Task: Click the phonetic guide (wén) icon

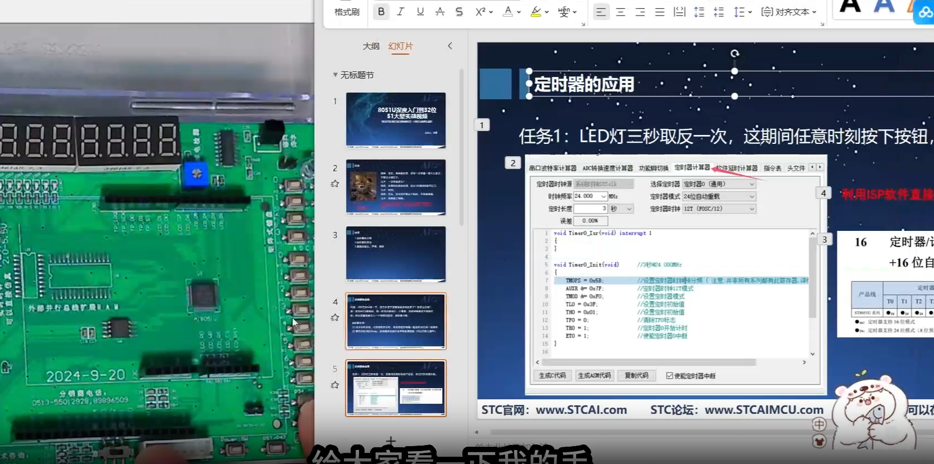Action: (564, 12)
